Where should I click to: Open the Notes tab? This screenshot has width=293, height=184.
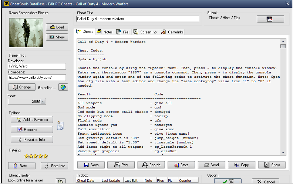point(105,32)
